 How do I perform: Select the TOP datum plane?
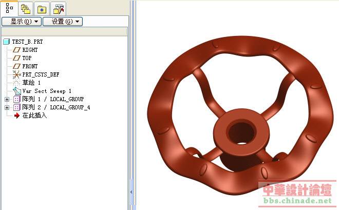coord(27,58)
